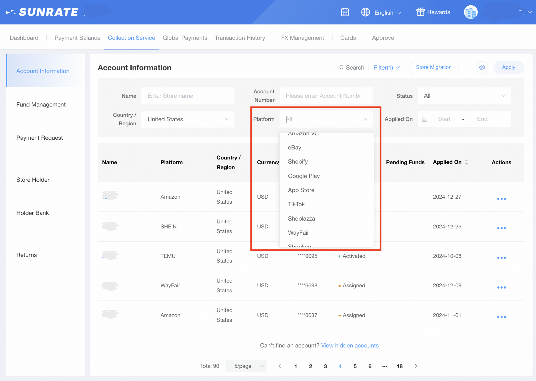Click the Store Migration button

pos(434,67)
